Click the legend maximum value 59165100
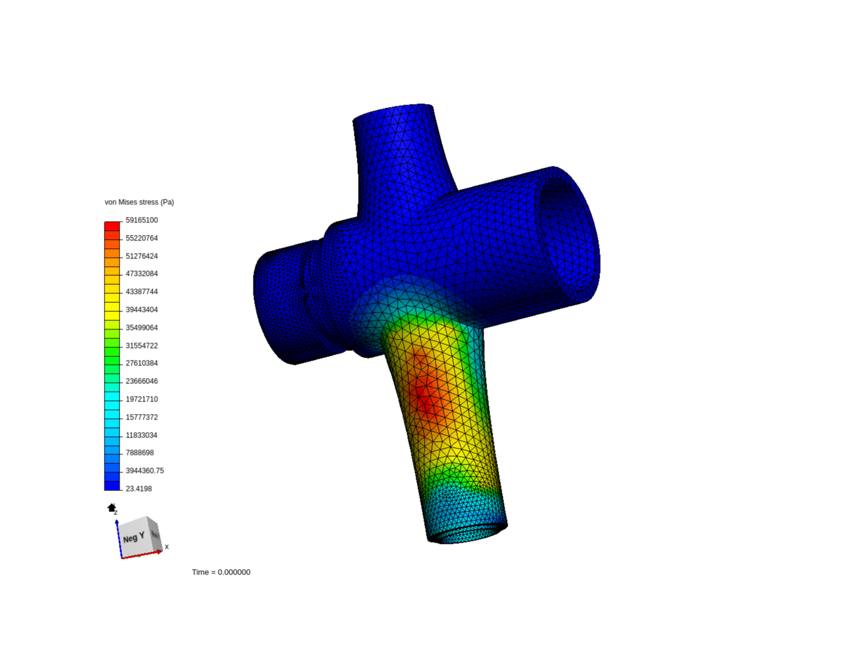865x649 pixels. 142,220
